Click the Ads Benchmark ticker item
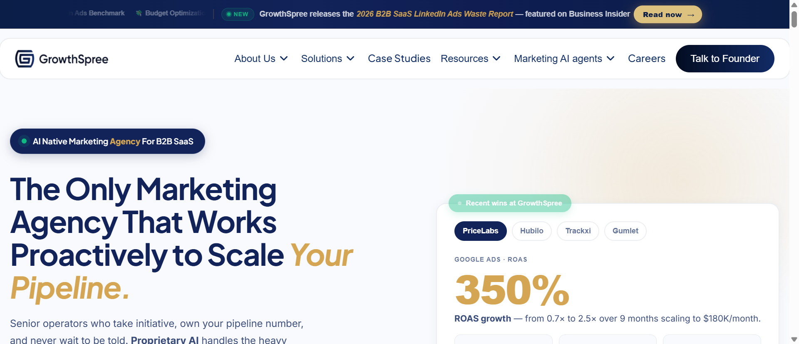The height and width of the screenshot is (344, 799). click(x=97, y=13)
